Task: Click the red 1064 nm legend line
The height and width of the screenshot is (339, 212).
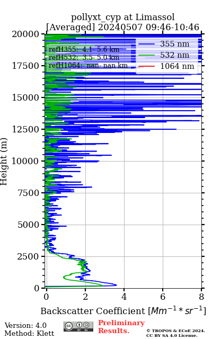Action: tap(146, 66)
